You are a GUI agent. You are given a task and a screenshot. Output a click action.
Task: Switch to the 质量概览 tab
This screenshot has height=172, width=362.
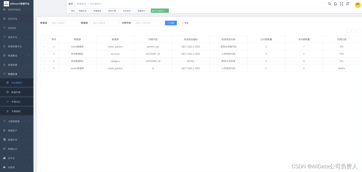point(99,11)
